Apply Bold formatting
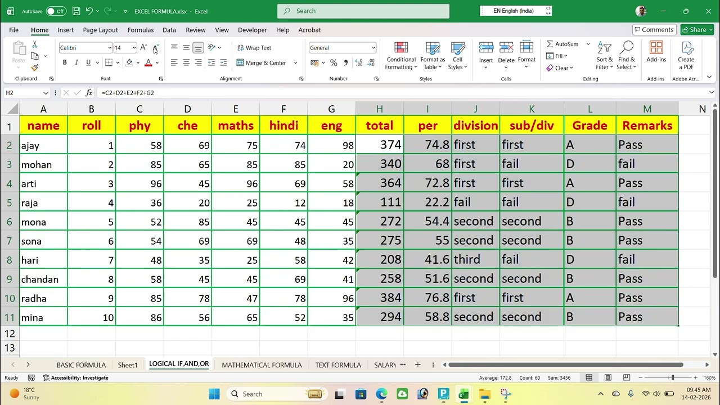Image resolution: width=720 pixels, height=405 pixels. point(65,62)
